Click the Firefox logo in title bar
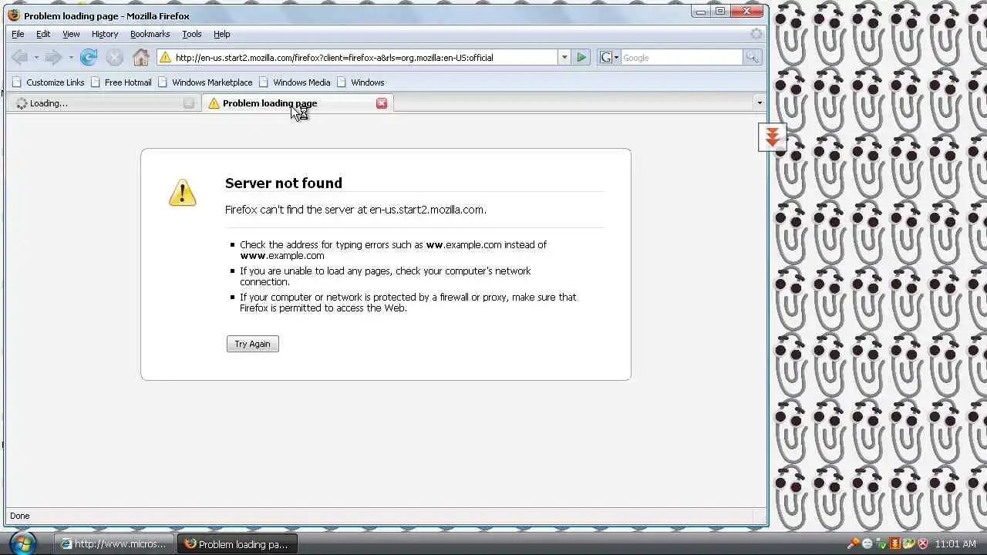Viewport: 987px width, 555px height. coord(14,15)
